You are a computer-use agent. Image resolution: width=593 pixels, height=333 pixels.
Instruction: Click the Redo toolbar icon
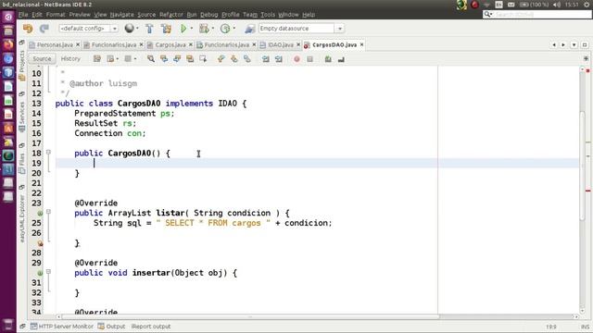tap(44, 29)
